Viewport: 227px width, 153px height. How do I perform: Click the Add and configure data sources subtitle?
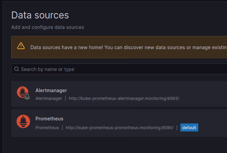pyautogui.click(x=47, y=27)
